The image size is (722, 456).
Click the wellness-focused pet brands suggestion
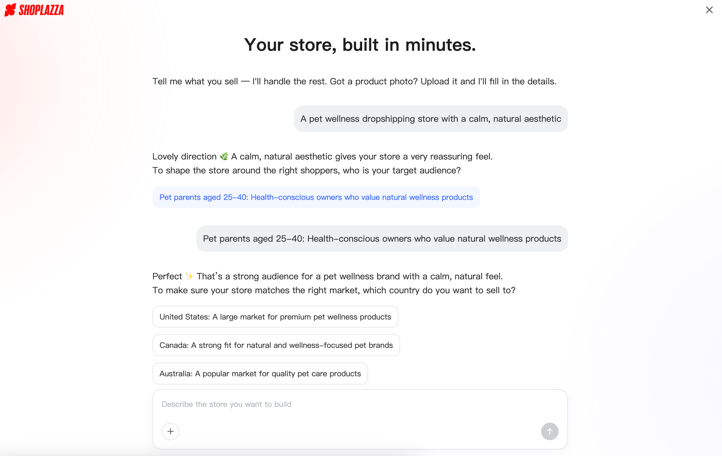(x=276, y=345)
